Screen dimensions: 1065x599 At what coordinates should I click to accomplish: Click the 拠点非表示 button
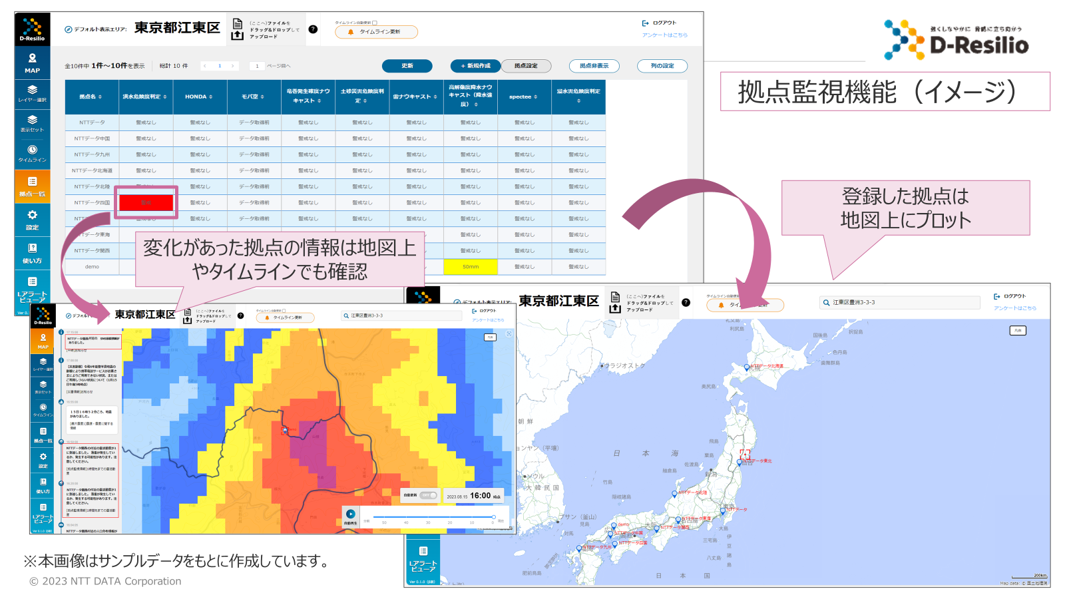click(x=594, y=66)
